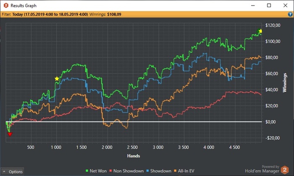Click the $20,00 axis label
294x176 pixels.
272,106
